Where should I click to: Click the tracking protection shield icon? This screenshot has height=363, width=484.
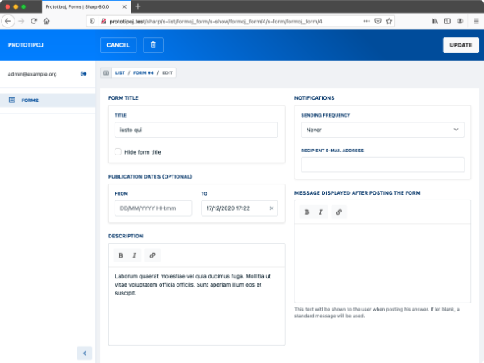pyautogui.click(x=92, y=21)
